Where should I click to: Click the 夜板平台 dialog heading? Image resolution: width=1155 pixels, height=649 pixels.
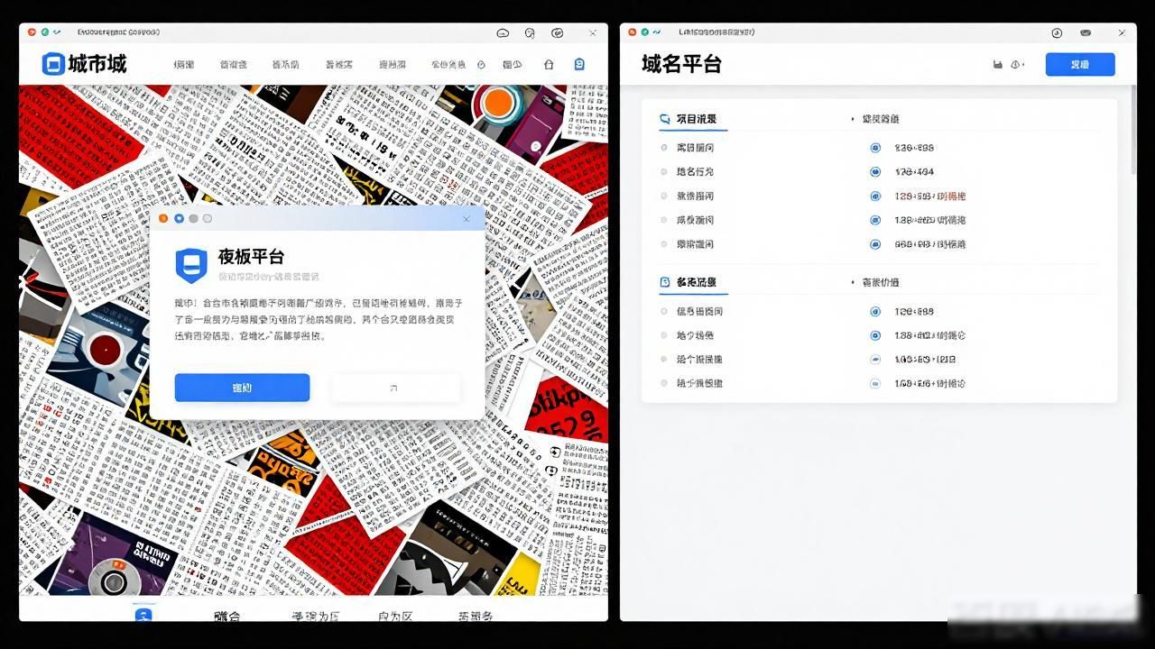pos(251,257)
